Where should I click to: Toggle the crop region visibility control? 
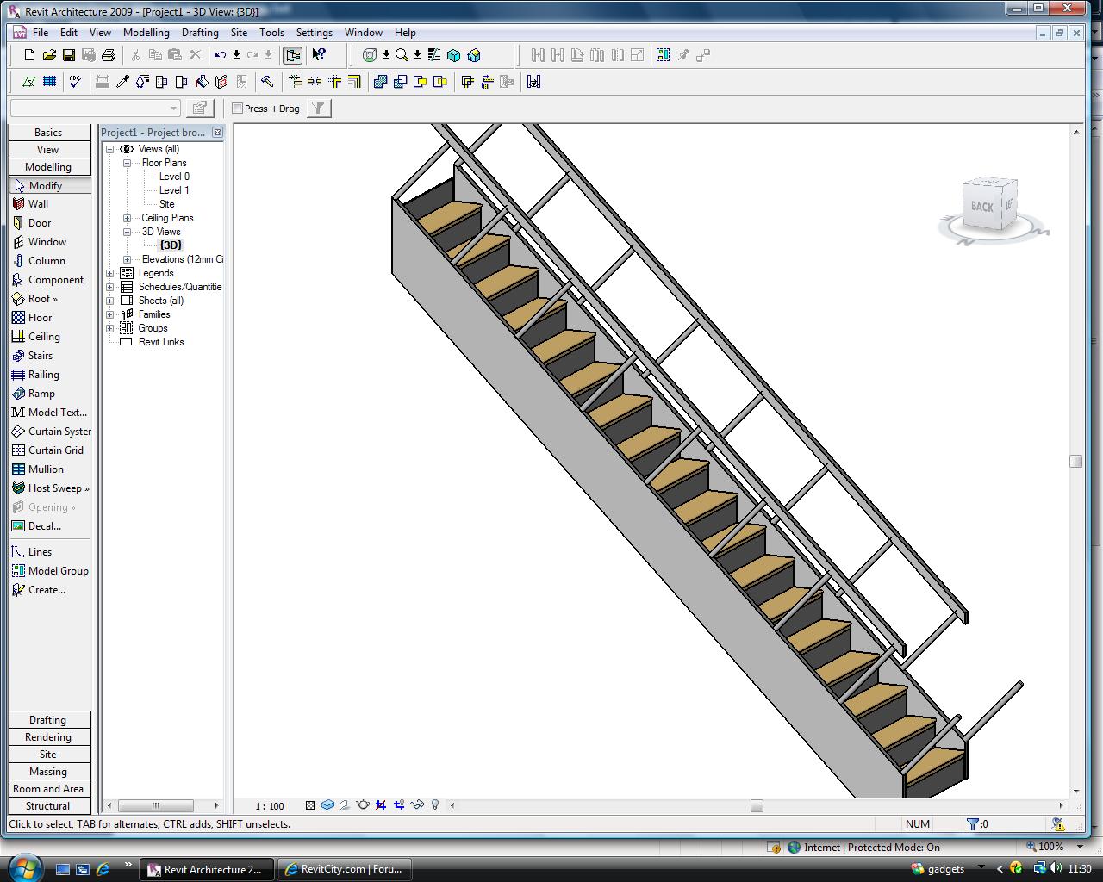398,804
